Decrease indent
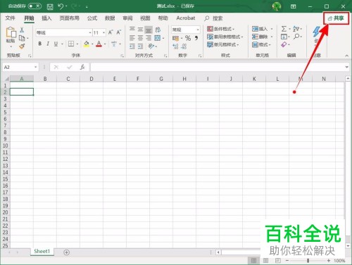Image resolution: width=352 pixels, height=265 pixels. [132, 46]
